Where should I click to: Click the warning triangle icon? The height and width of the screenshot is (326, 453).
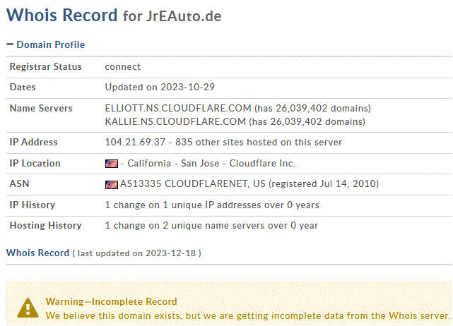(28, 308)
